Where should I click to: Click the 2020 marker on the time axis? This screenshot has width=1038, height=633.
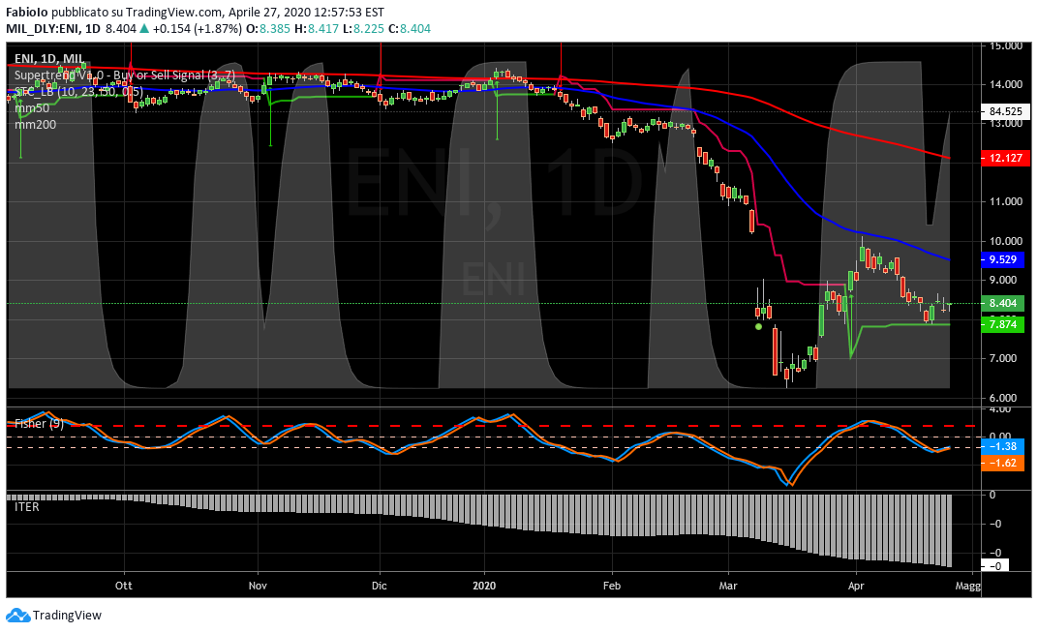tap(485, 585)
